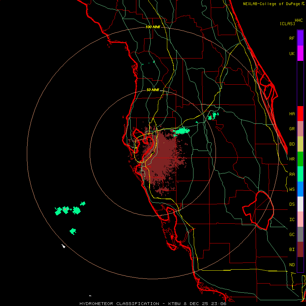The image size is (306, 306).
Task: Select the GR legend color block
Action: click(300, 129)
